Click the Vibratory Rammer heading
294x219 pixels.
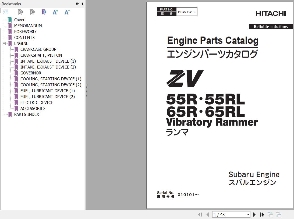(x=212, y=122)
